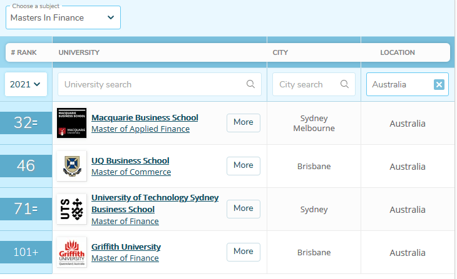Click the rank 32= cell
This screenshot has width=457, height=279.
pyautogui.click(x=26, y=123)
